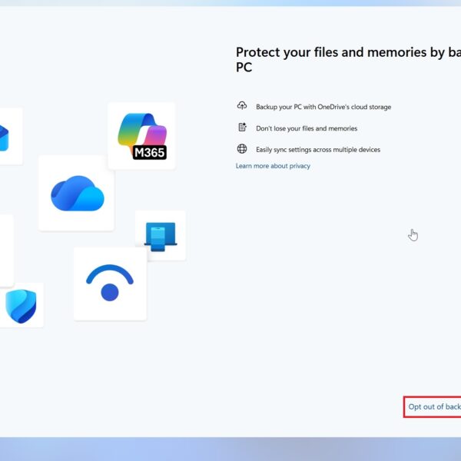The height and width of the screenshot is (461, 461).
Task: Click 'Easily sync settings across multiple devices' text
Action: (318, 150)
